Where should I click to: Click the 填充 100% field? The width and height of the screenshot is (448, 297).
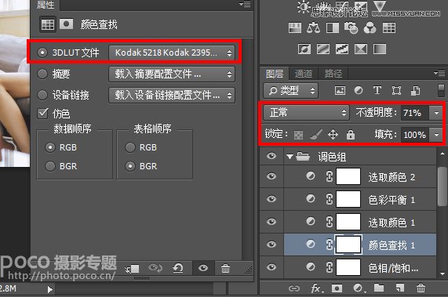click(x=414, y=134)
